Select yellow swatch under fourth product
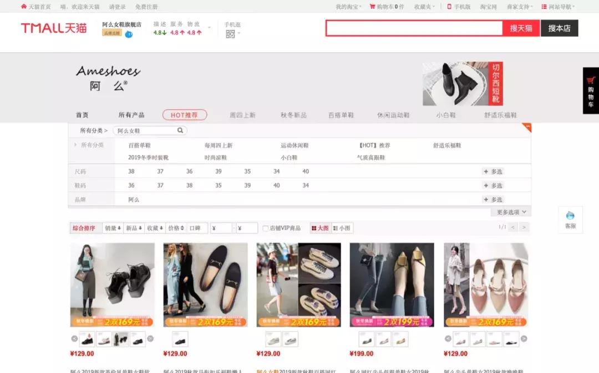The image size is (599, 373). point(400,339)
